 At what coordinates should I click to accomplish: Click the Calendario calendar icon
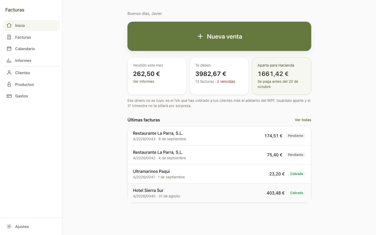[x=9, y=49]
